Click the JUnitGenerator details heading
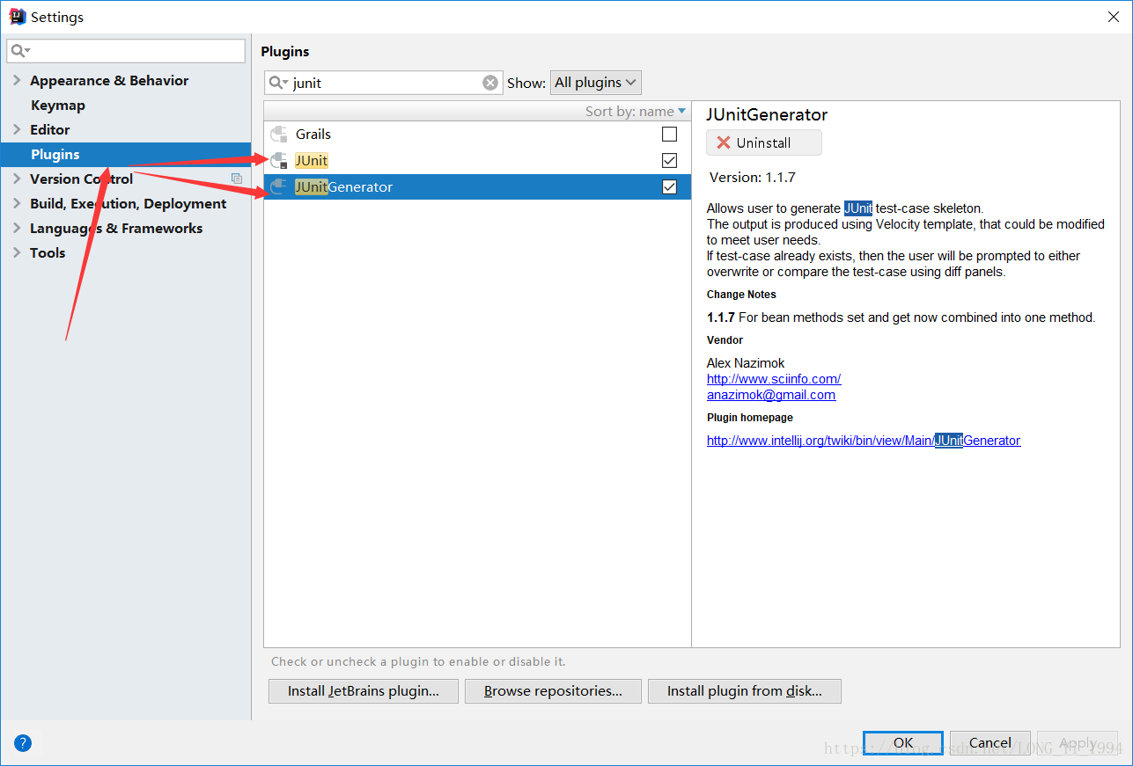 [767, 114]
